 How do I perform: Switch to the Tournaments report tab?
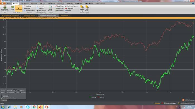click(x=64, y=15)
